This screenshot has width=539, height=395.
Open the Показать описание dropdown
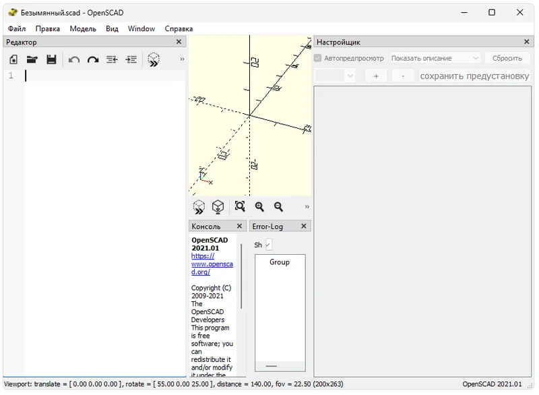[x=435, y=58]
